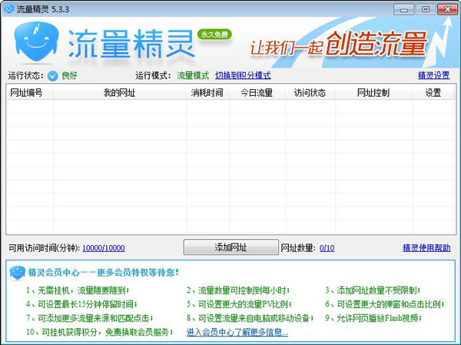Switch mode via 切换到积分模式 link
This screenshot has width=461, height=345.
coord(243,76)
